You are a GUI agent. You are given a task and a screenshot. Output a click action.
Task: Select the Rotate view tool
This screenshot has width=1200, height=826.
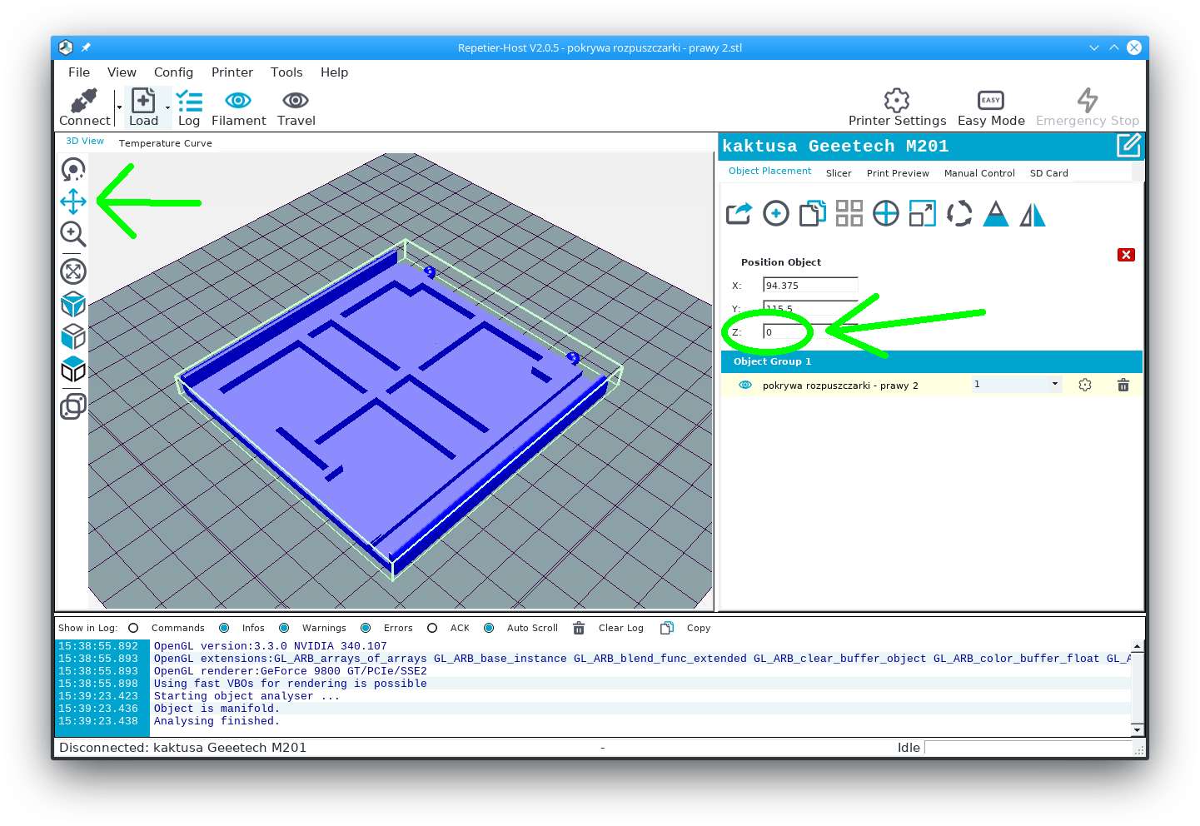tap(73, 170)
